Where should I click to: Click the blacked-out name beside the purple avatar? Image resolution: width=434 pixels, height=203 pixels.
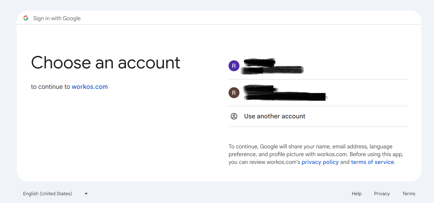pyautogui.click(x=259, y=62)
